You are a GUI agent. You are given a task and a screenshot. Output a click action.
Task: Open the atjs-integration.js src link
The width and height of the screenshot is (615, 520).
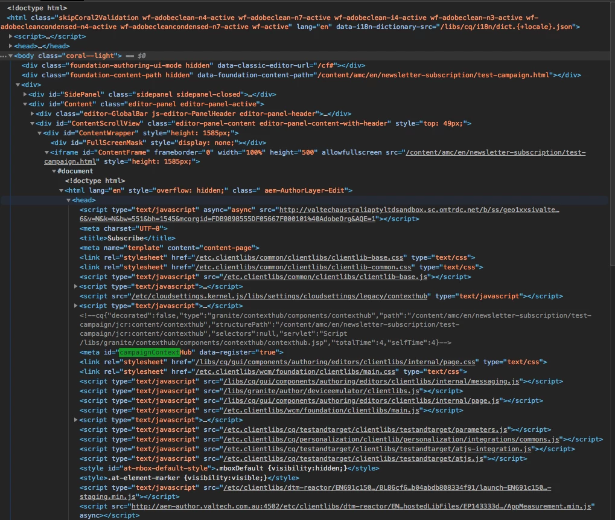point(377,449)
